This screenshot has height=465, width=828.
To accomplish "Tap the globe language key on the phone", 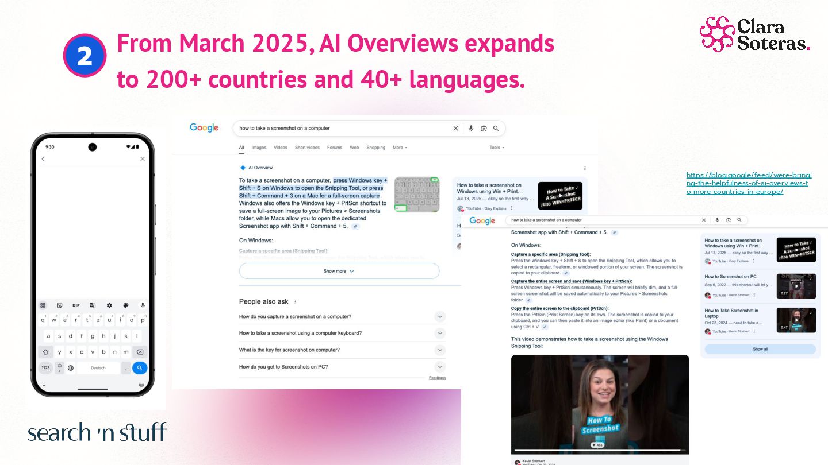I will point(71,368).
